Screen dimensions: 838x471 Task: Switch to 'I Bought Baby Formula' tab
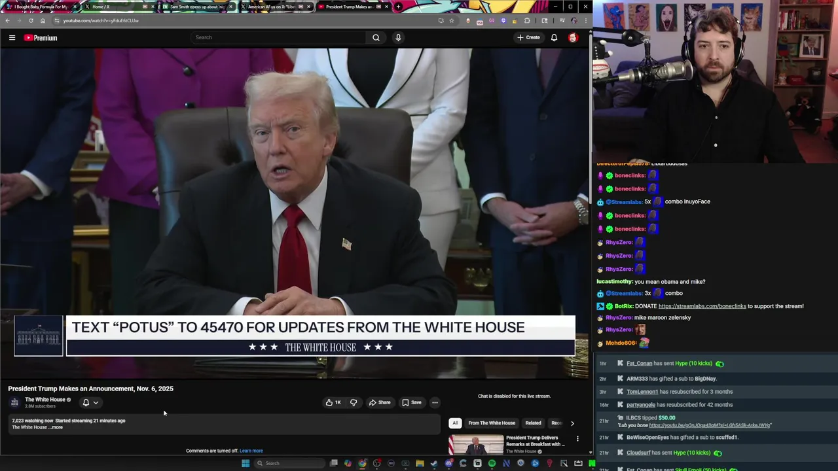[41, 7]
